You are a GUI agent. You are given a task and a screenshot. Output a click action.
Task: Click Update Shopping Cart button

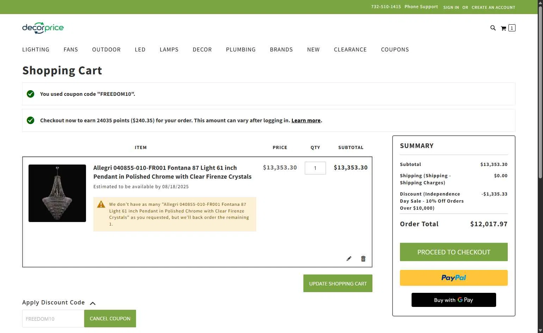[338, 283]
